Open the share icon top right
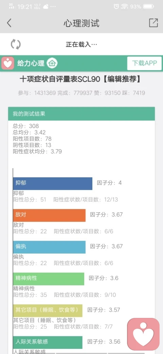 click(153, 23)
